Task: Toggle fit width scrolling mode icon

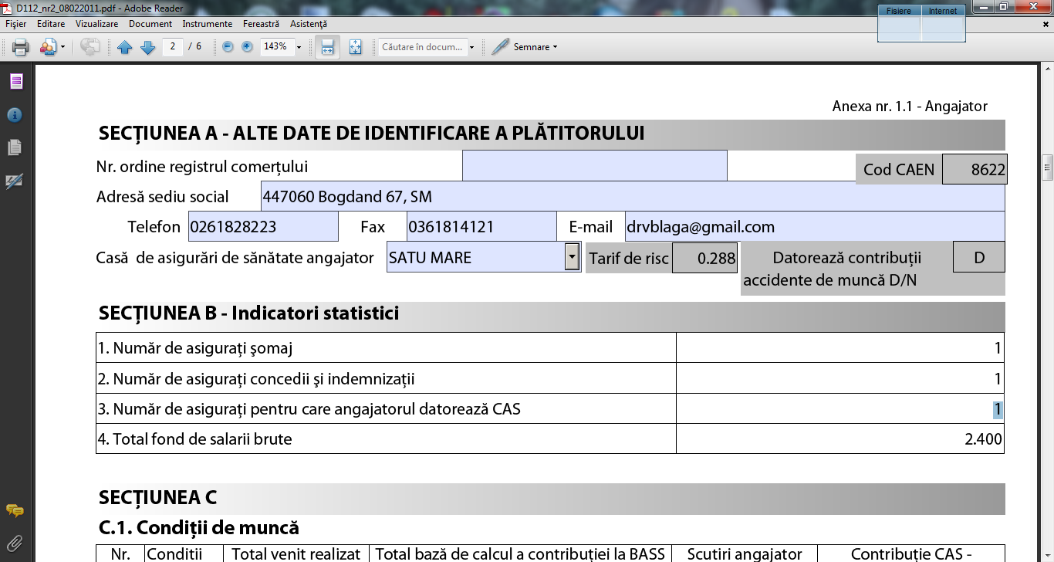Action: 327,47
